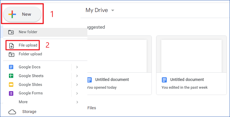Image resolution: width=230 pixels, height=117 pixels.
Task: Click the purple Google Forms icon
Action: [x=11, y=93]
